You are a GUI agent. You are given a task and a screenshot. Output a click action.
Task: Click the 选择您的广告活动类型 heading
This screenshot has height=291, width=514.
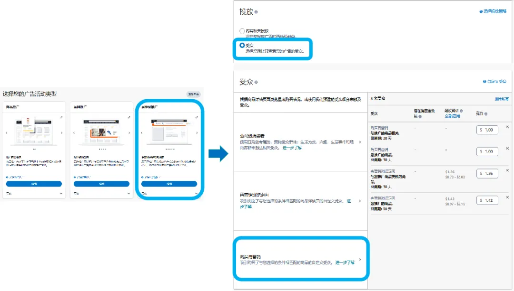tap(30, 94)
